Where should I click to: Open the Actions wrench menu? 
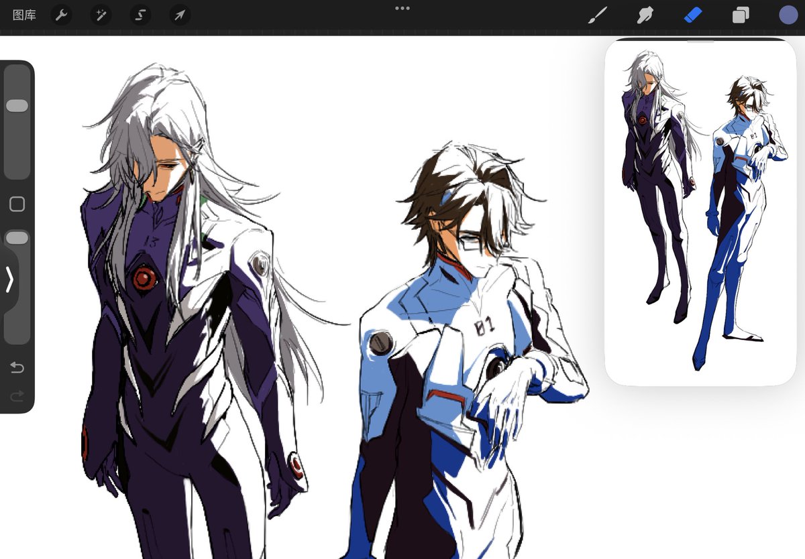(61, 15)
